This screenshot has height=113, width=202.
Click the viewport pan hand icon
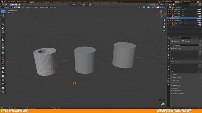[164, 24]
